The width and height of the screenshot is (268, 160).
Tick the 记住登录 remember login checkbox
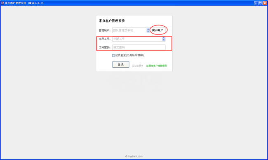(x=113, y=55)
